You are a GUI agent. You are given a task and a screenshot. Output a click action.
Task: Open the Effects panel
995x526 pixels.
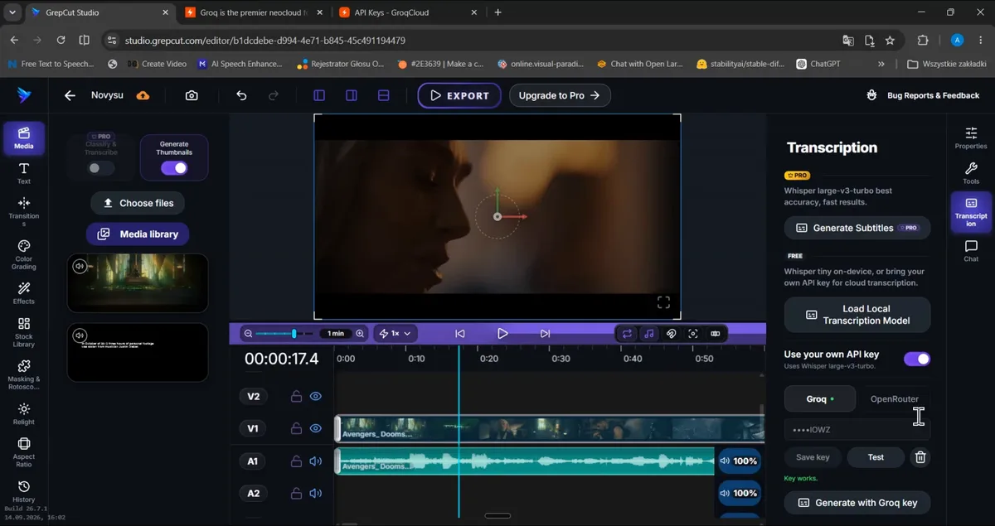24,293
